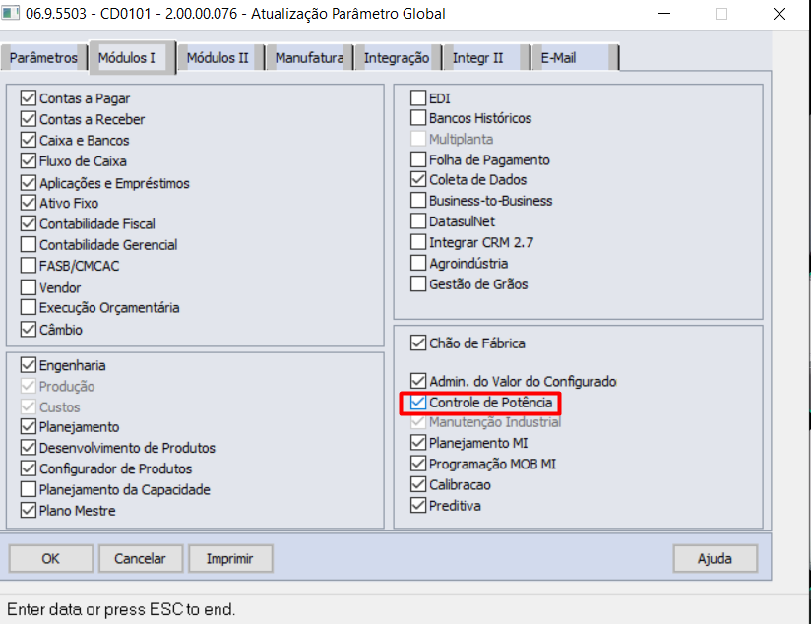Uncheck Admin. do Valor do Configurado
The height and width of the screenshot is (624, 811).
[418, 381]
